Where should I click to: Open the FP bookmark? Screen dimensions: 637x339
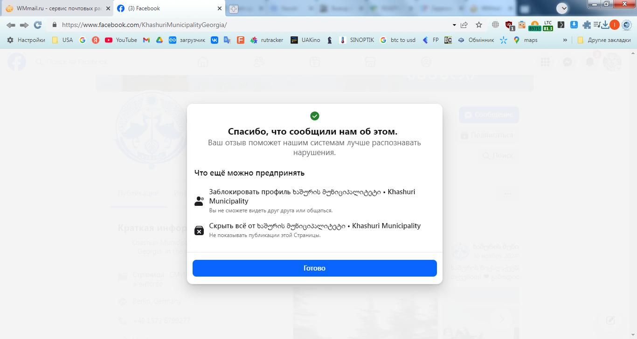(x=430, y=40)
